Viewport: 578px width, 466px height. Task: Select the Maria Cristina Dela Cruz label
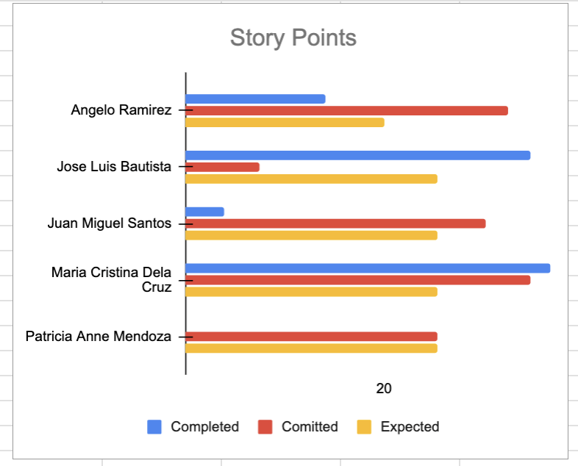pyautogui.click(x=111, y=279)
